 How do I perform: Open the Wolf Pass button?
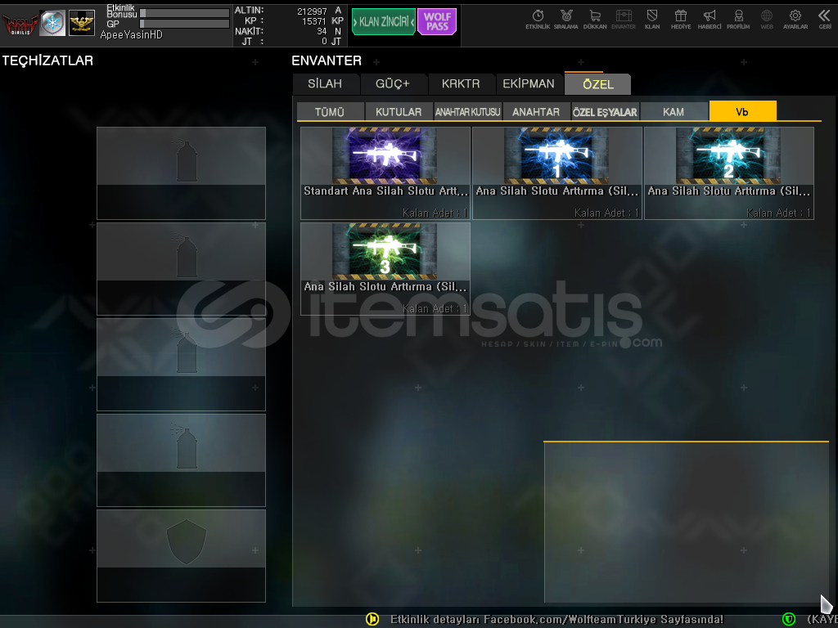coord(437,22)
